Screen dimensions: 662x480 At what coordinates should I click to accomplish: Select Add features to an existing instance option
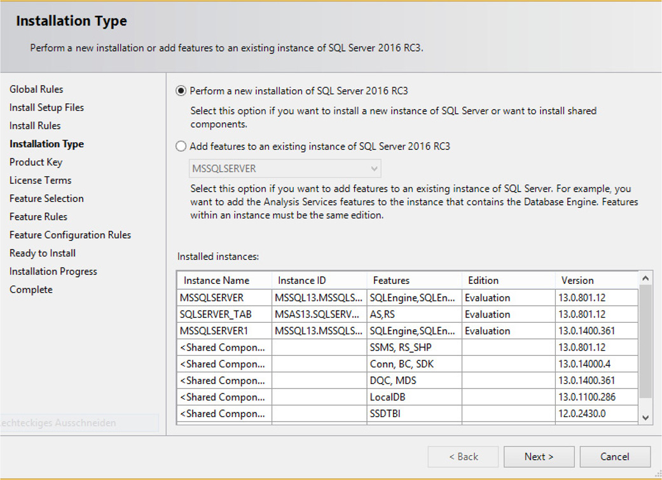pos(181,146)
